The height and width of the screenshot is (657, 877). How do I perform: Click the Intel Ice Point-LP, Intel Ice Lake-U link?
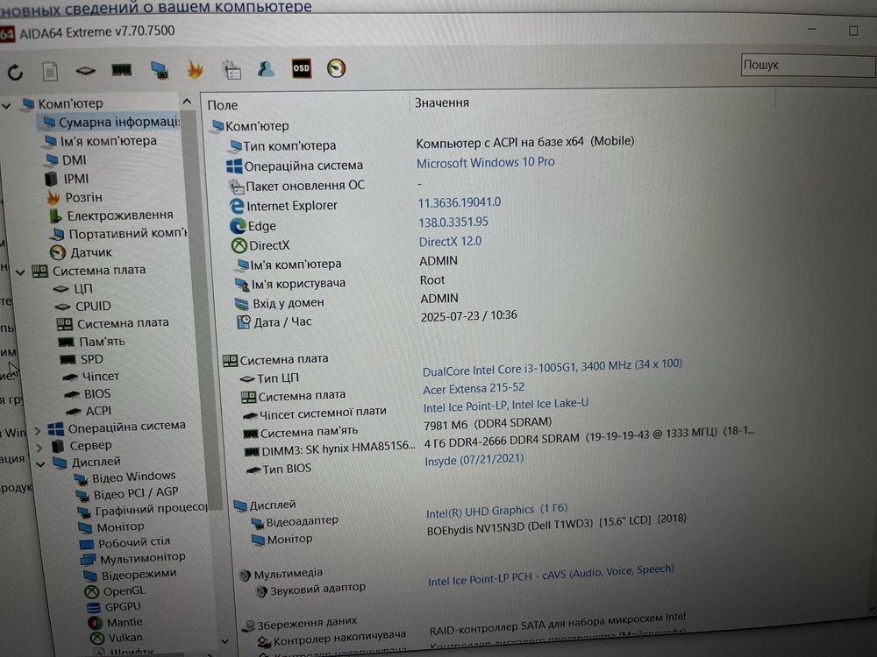point(506,405)
